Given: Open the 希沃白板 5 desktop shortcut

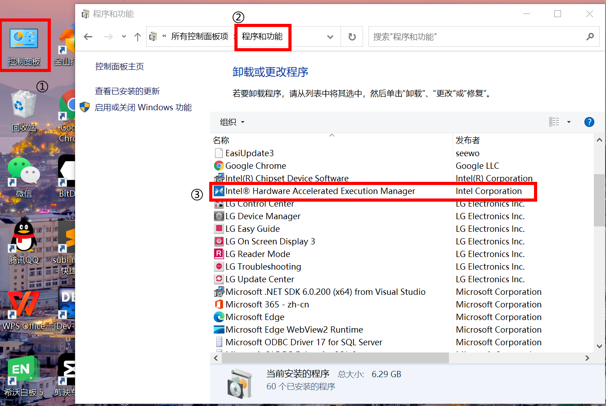Looking at the screenshot, I should 24,376.
